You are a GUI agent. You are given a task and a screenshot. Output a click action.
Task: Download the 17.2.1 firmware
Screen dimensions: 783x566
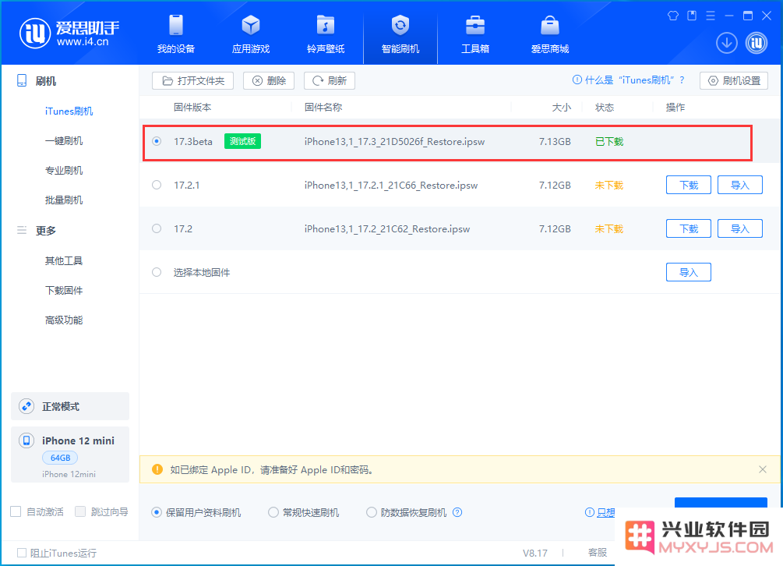coord(688,185)
